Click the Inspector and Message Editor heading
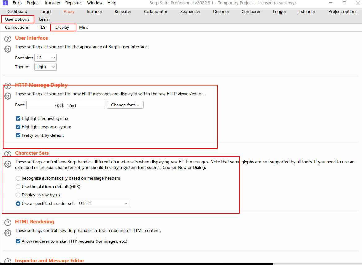Viewport: 362px width, 265px height. click(x=50, y=260)
